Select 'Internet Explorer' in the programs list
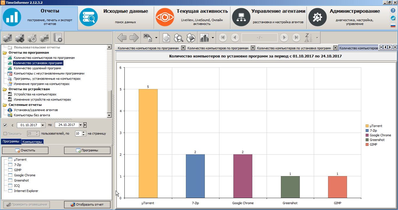 coord(26,191)
